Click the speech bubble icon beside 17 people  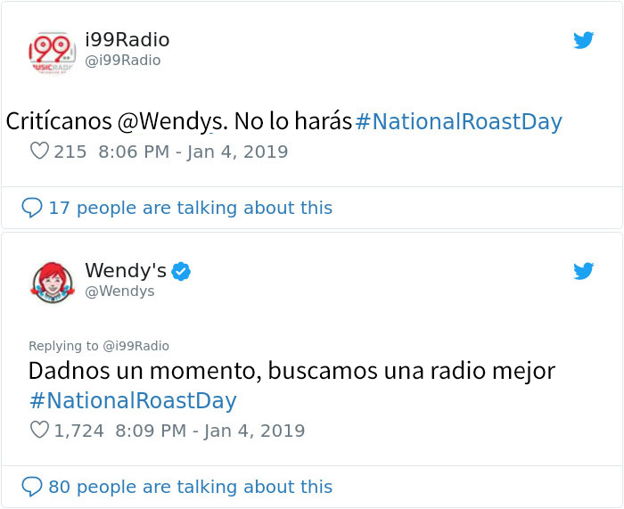(32, 208)
